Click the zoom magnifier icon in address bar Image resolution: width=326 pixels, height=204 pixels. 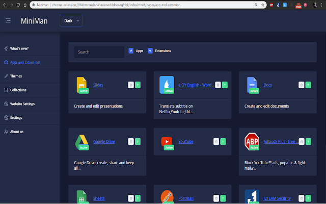[256, 5]
